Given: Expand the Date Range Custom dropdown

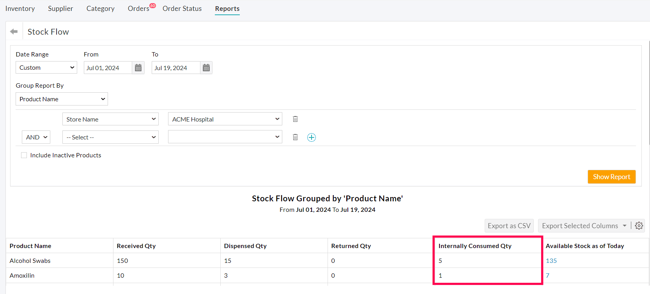Looking at the screenshot, I should point(46,68).
